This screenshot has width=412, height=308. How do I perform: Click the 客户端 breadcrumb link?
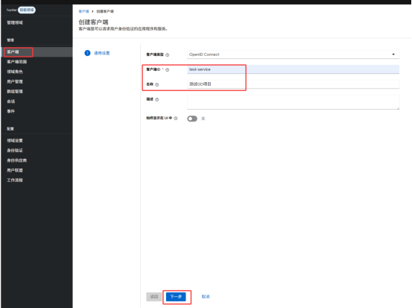[x=84, y=11]
